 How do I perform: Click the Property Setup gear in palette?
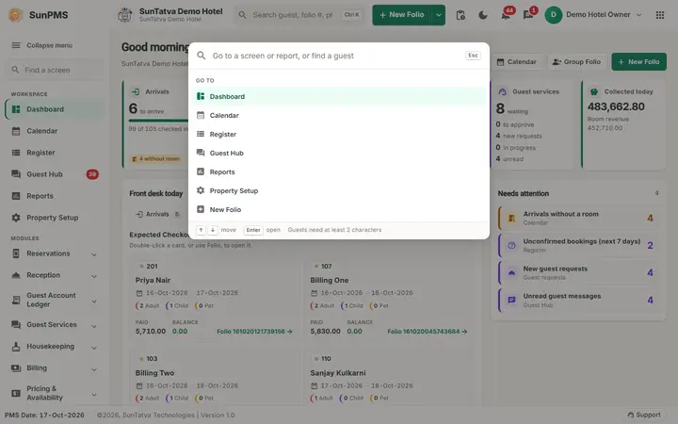tap(201, 190)
